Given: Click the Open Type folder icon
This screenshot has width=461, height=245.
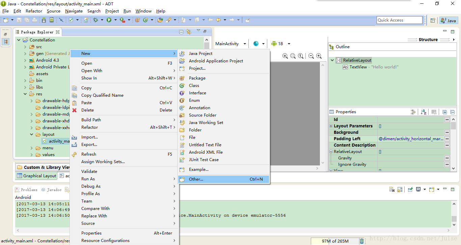Looking at the screenshot, I should pyautogui.click(x=160, y=20).
